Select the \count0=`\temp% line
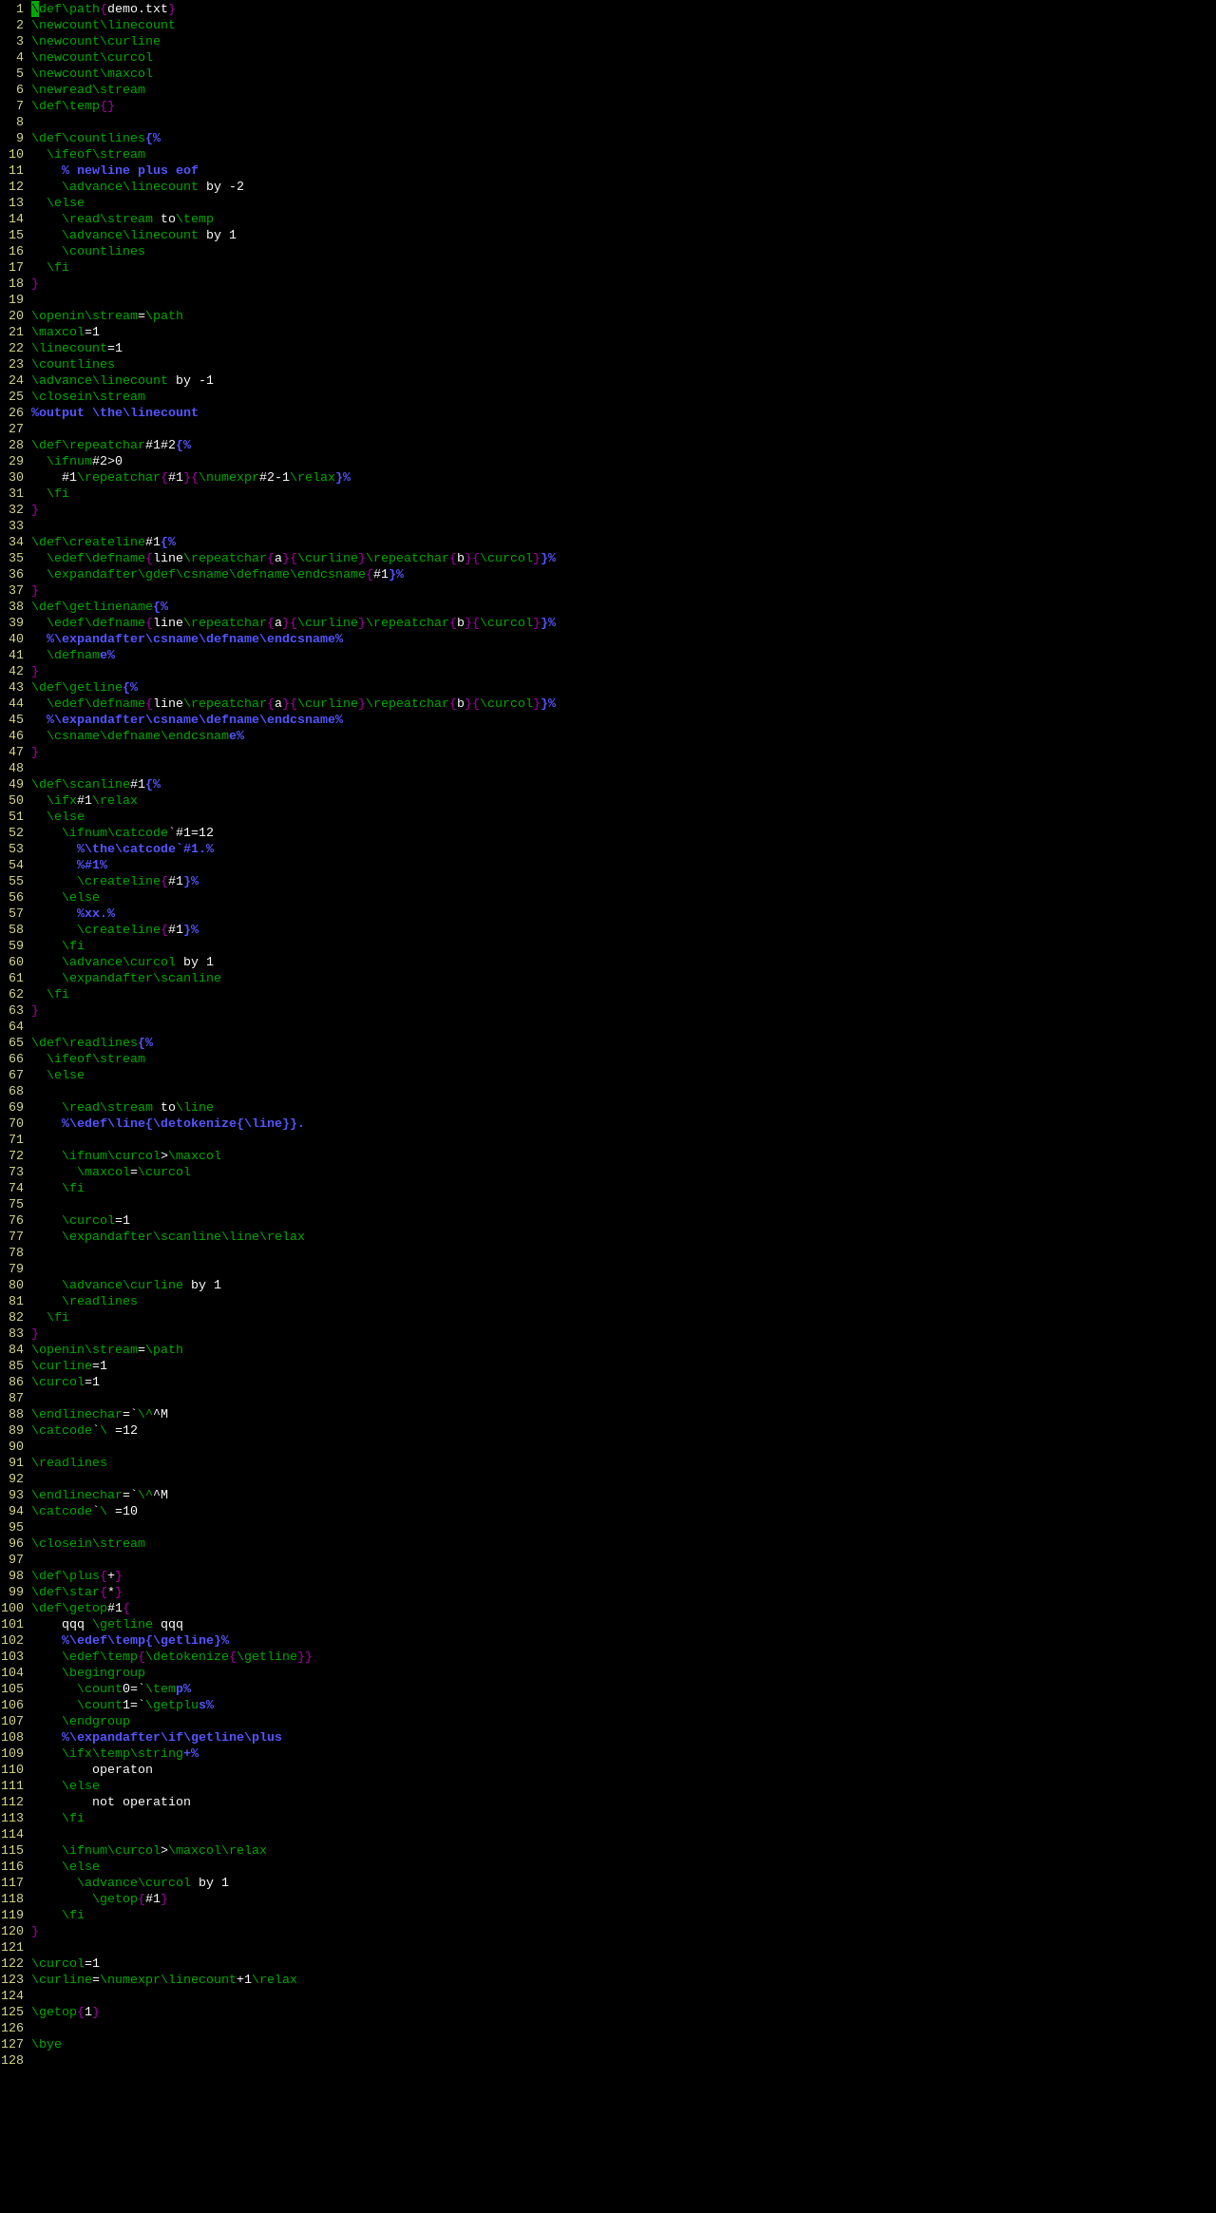The height and width of the screenshot is (2213, 1216). pos(134,1688)
